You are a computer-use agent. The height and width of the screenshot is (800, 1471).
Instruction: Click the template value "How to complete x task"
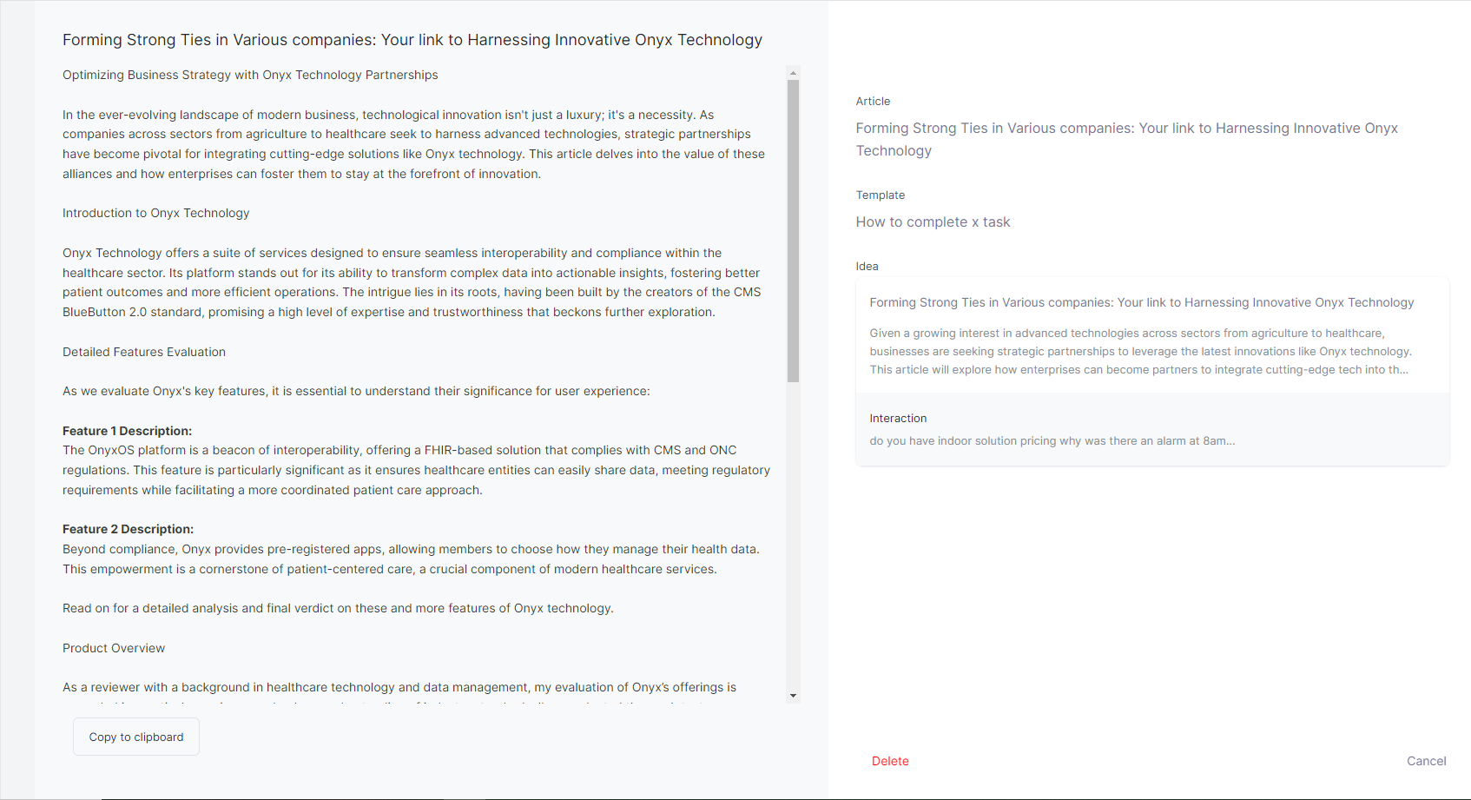(933, 222)
